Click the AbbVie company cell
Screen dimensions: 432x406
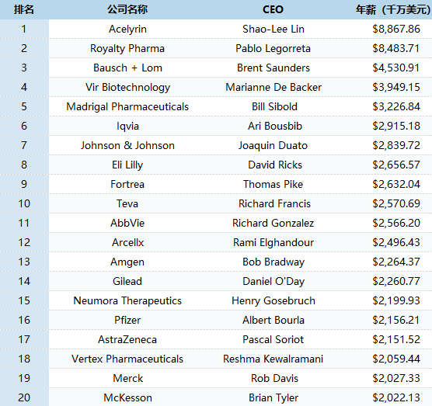click(x=127, y=224)
